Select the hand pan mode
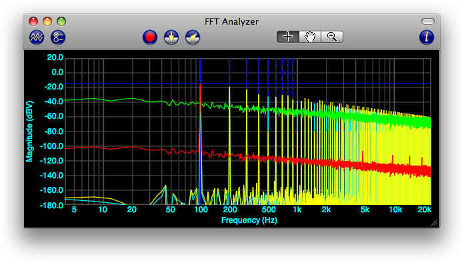Viewport: 462px width, 263px height. pos(310,37)
